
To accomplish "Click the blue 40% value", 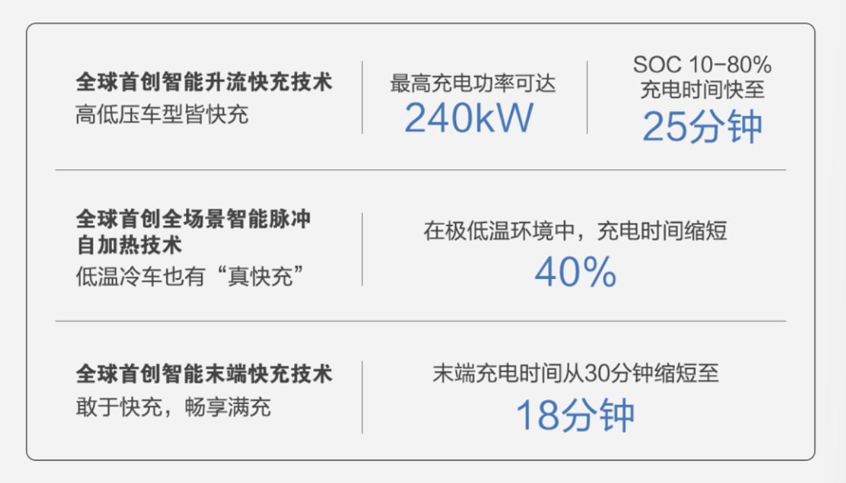I will 575,273.
